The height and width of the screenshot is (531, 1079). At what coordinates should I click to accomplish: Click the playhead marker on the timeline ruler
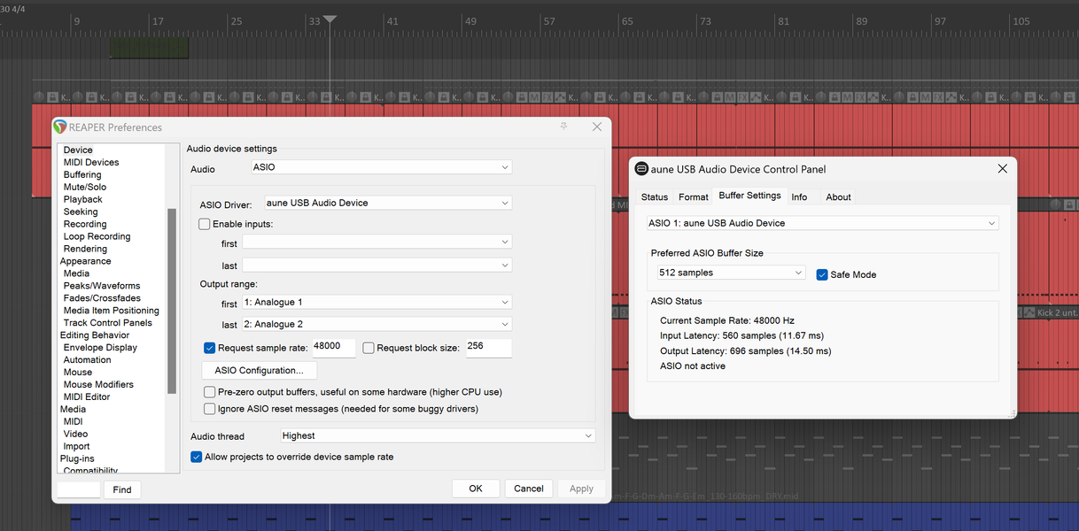pyautogui.click(x=330, y=19)
